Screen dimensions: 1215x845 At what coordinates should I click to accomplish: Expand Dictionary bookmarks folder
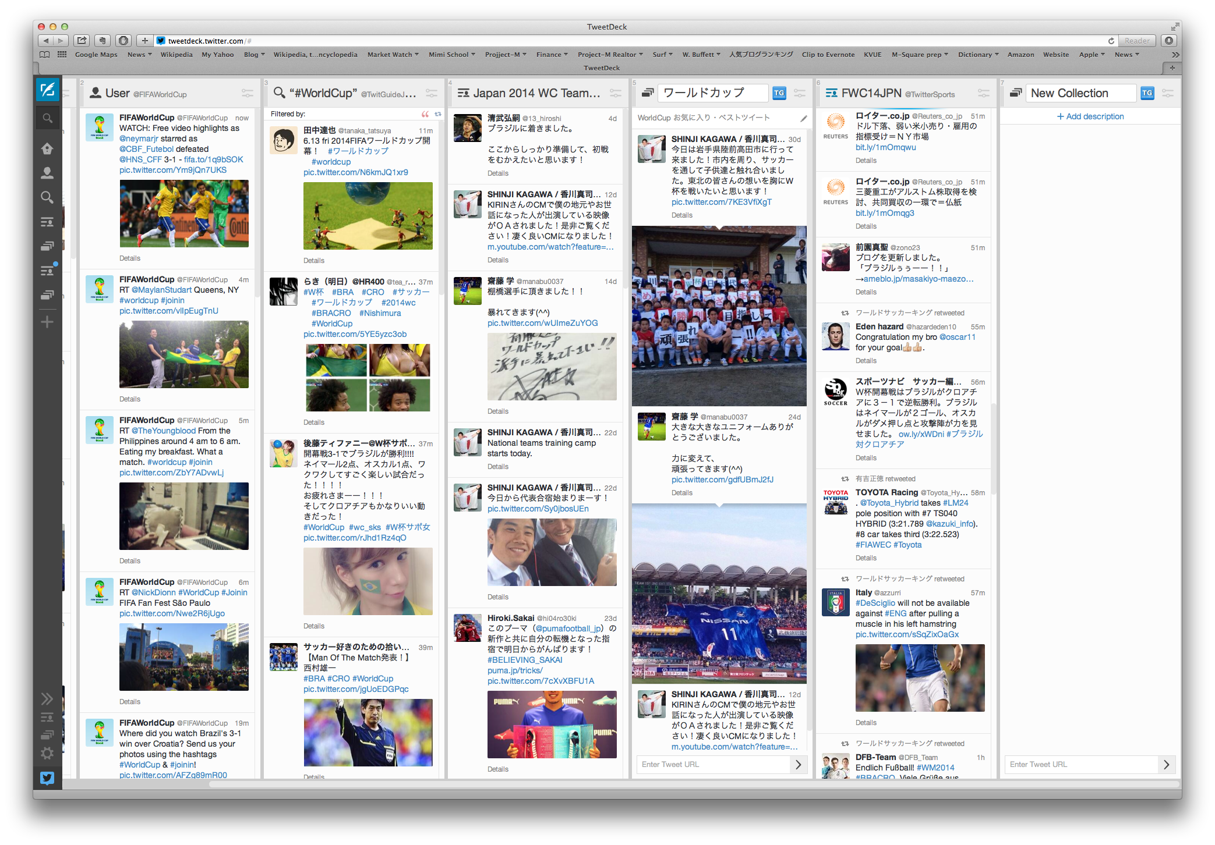pos(978,55)
